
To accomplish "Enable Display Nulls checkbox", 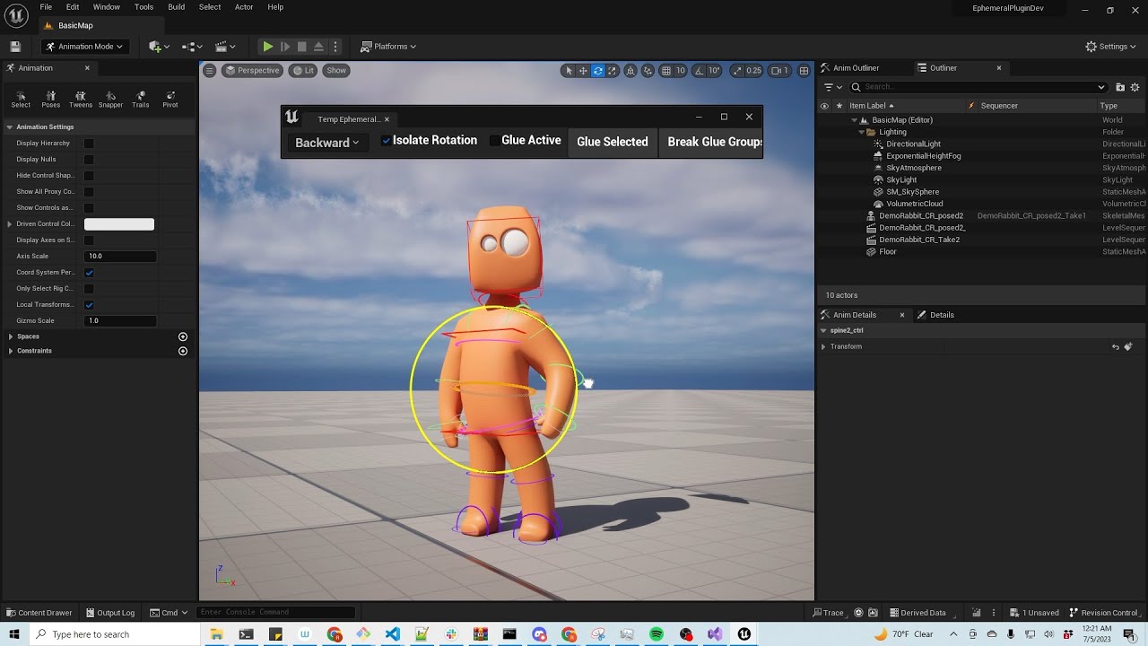I will [89, 160].
